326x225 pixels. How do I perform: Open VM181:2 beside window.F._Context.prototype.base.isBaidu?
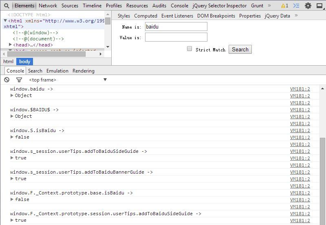point(300,193)
